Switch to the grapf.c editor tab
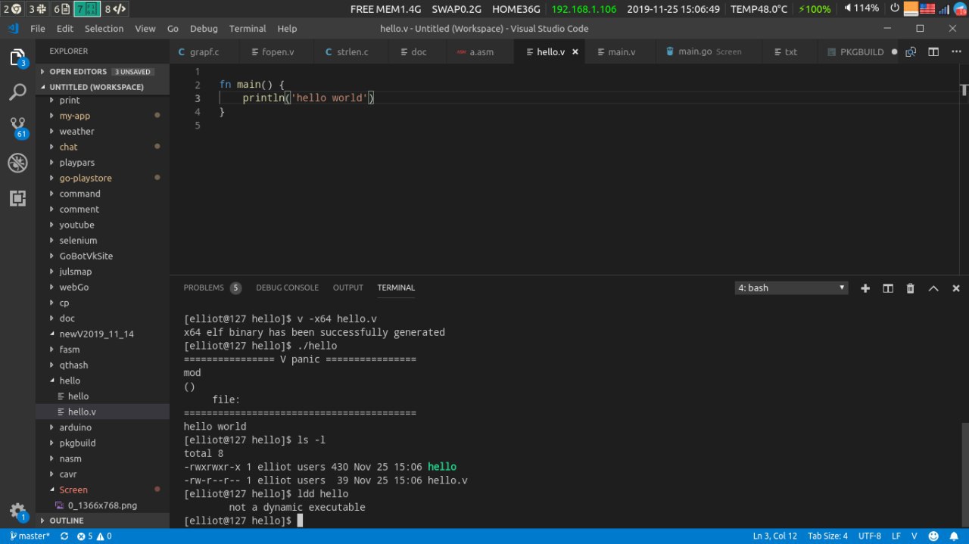This screenshot has height=544, width=969. (x=204, y=52)
